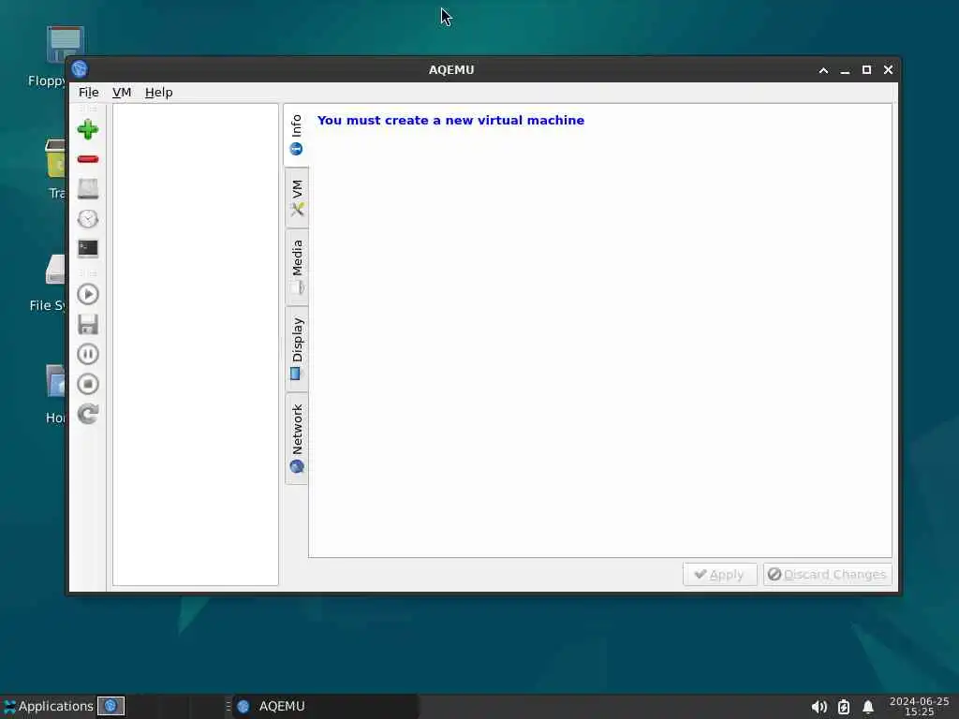Stop the virtual machine

coord(87,384)
